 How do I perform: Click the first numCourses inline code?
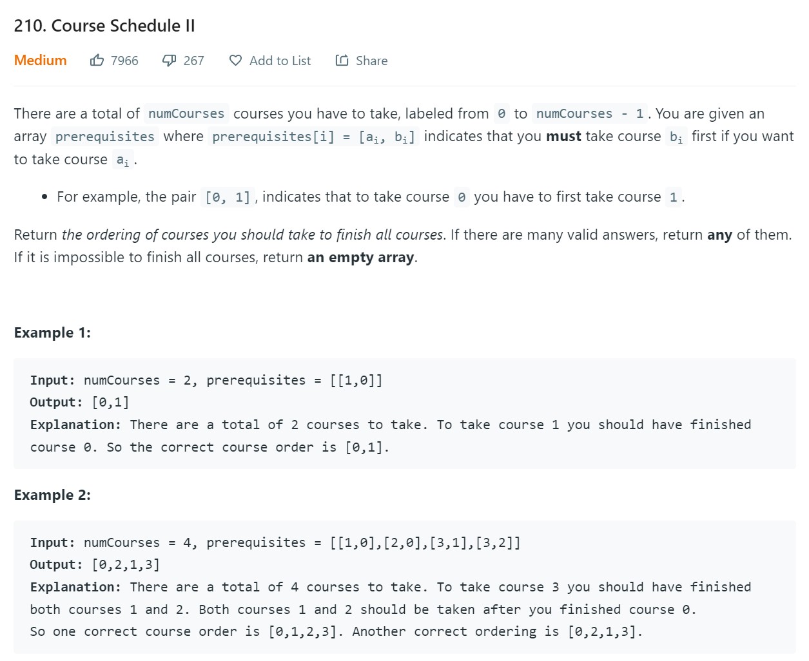(186, 114)
